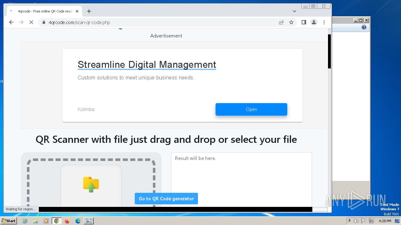Open the Action Center flag icon

[x=364, y=221]
